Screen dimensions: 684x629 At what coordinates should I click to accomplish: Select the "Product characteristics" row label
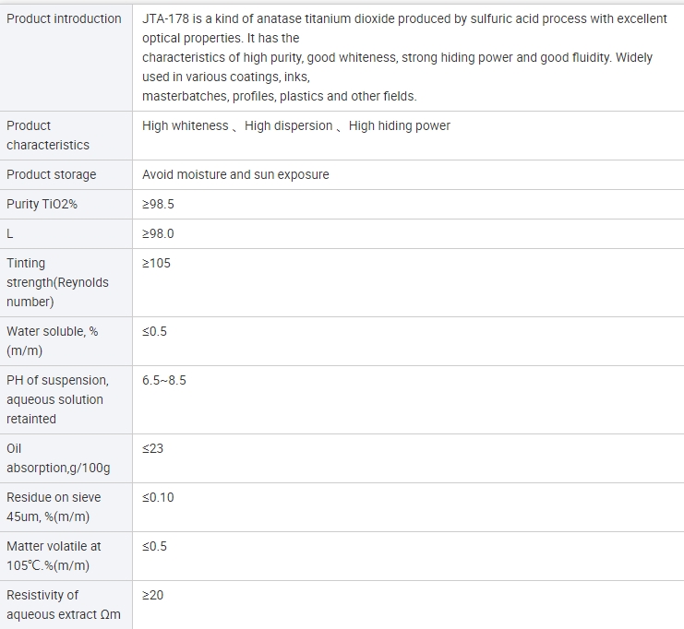(48, 136)
